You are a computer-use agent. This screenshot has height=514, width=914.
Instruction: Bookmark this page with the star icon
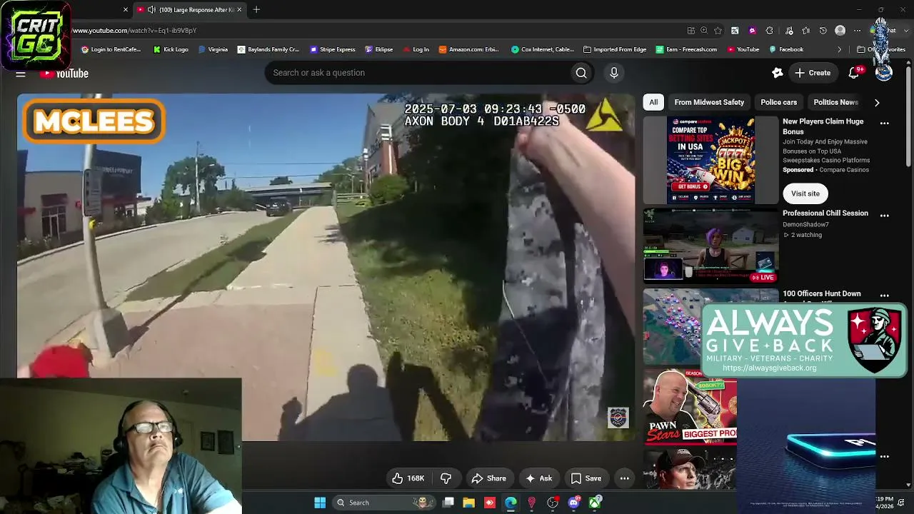pos(718,31)
